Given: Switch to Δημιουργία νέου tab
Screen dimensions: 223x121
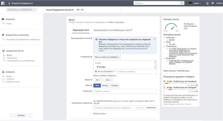Looking at the screenshot, I should pyautogui.click(x=81, y=30).
